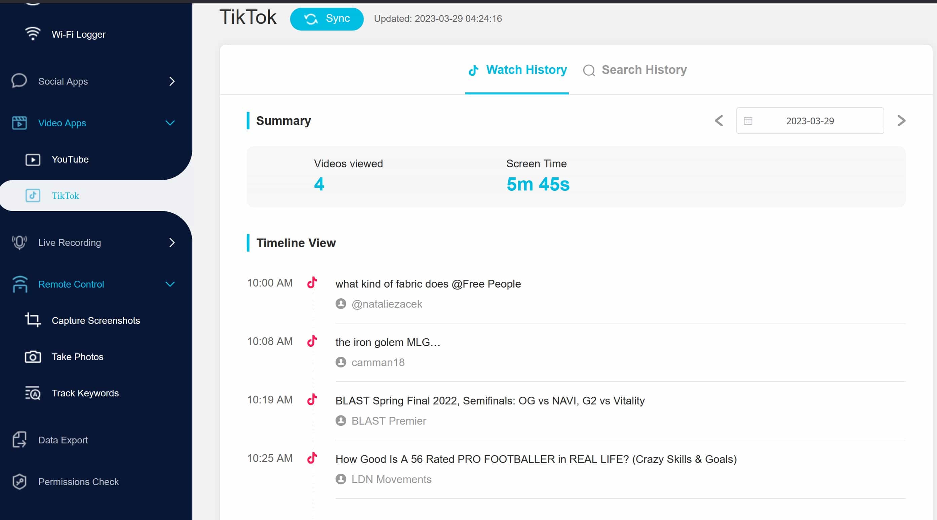Click the Wi-Fi Logger icon
Screen dimensions: 937x520
coord(33,34)
